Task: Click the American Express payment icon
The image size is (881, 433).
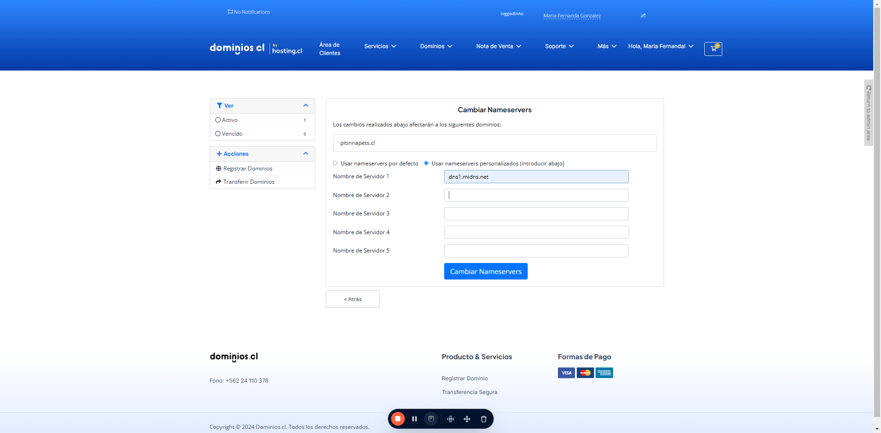Action: pyautogui.click(x=604, y=373)
